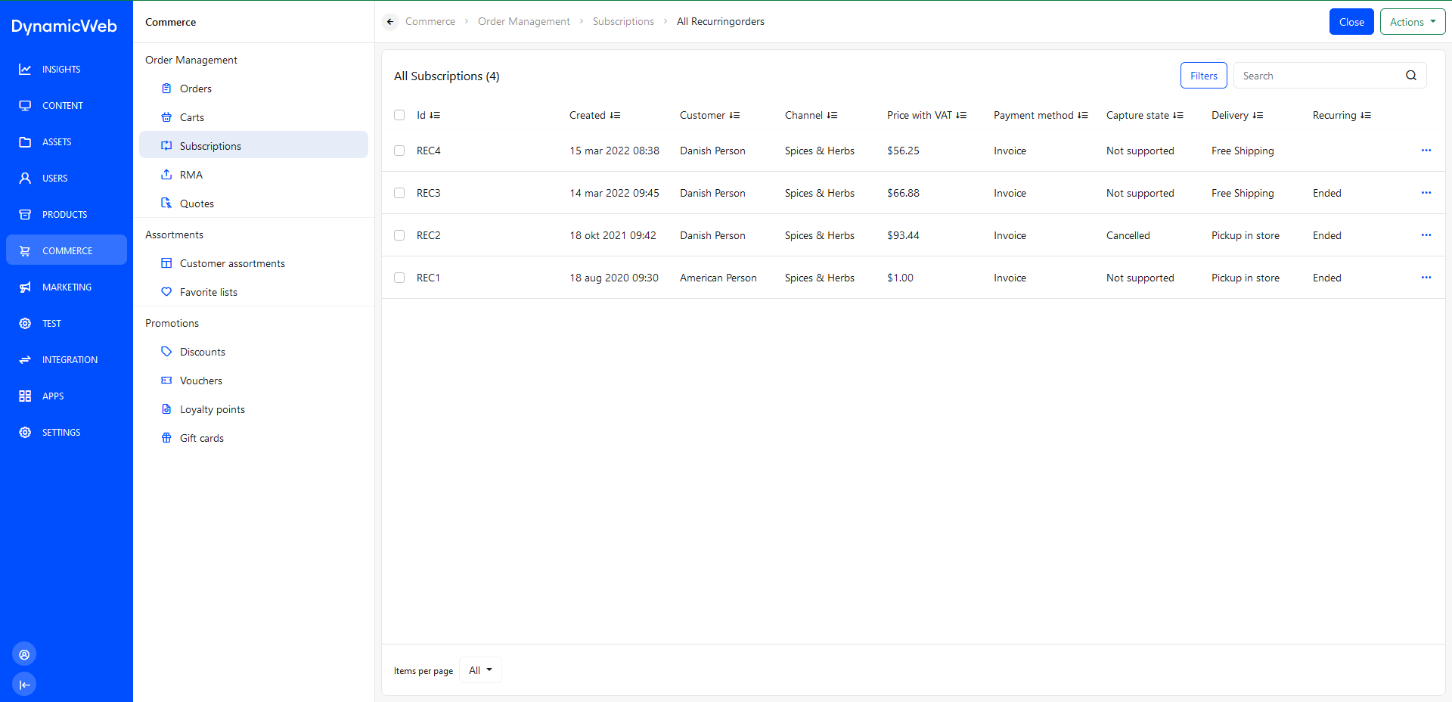Open Vouchers under Promotions
Viewport: 1452px width, 702px height.
click(x=253, y=381)
